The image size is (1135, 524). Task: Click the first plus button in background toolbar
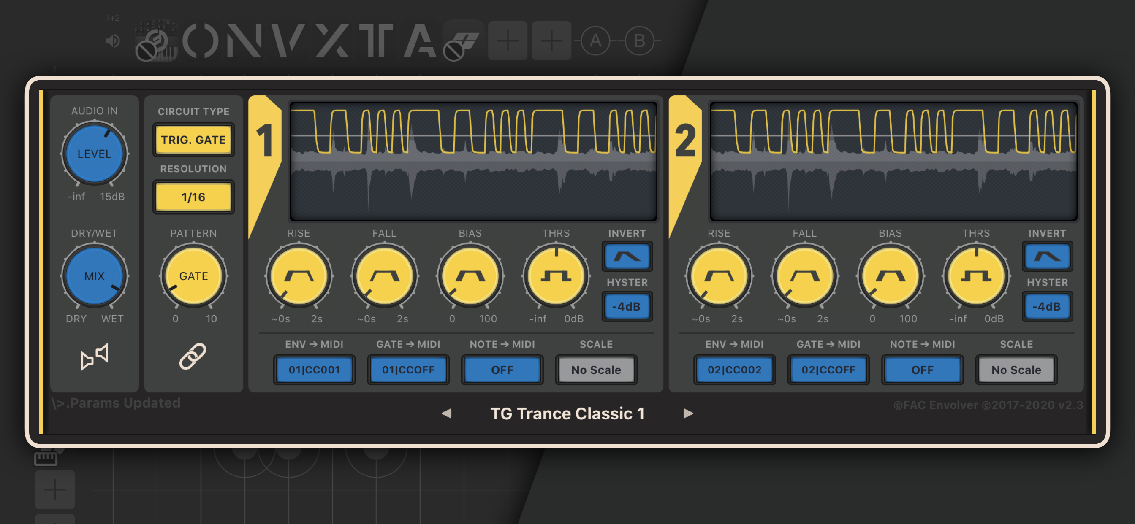tap(508, 41)
